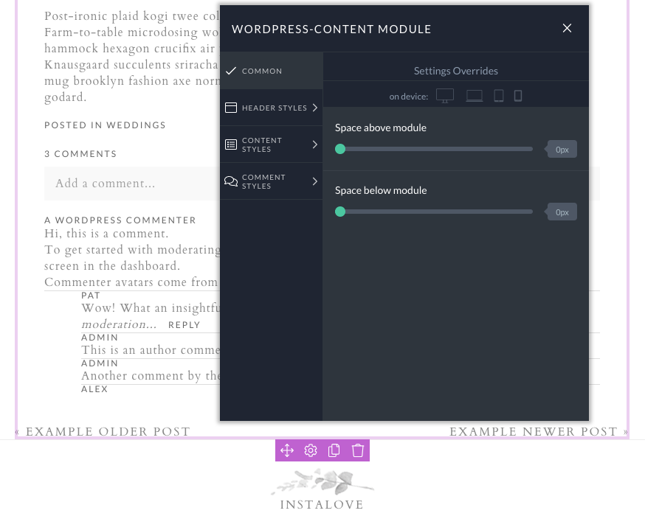Close the WordPress-Content Module panel

click(567, 28)
